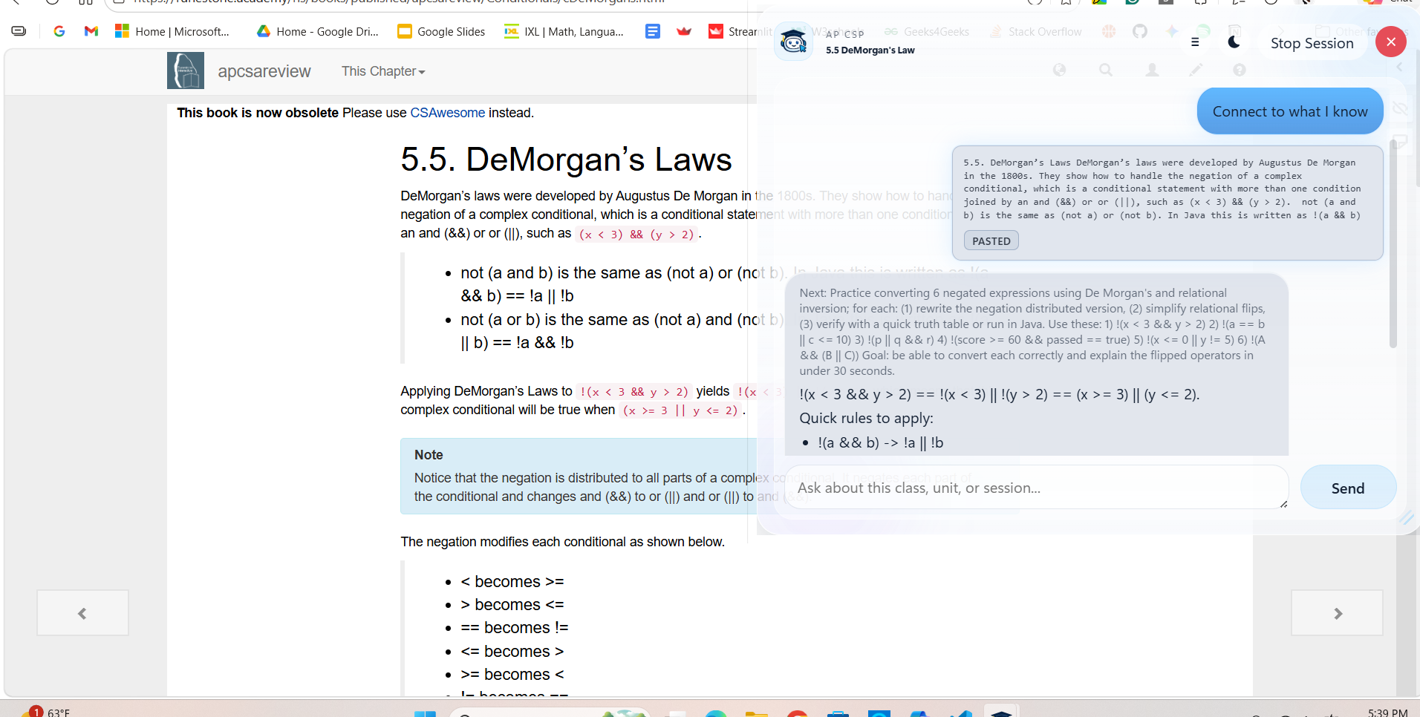Screen dimensions: 1420x717
Task: Open the Home - Google Drive bookmark
Action: tap(317, 31)
